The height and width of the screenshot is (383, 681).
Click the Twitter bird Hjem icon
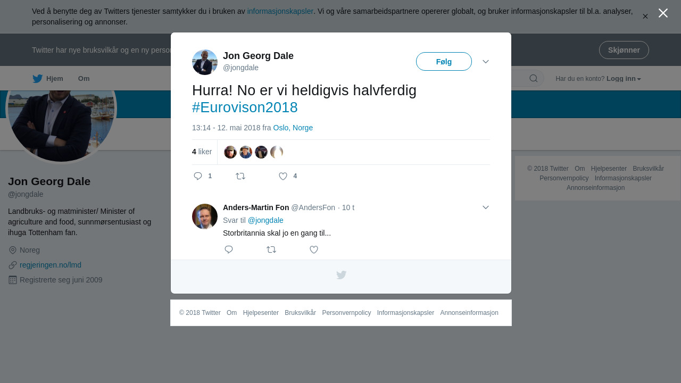[x=37, y=79]
